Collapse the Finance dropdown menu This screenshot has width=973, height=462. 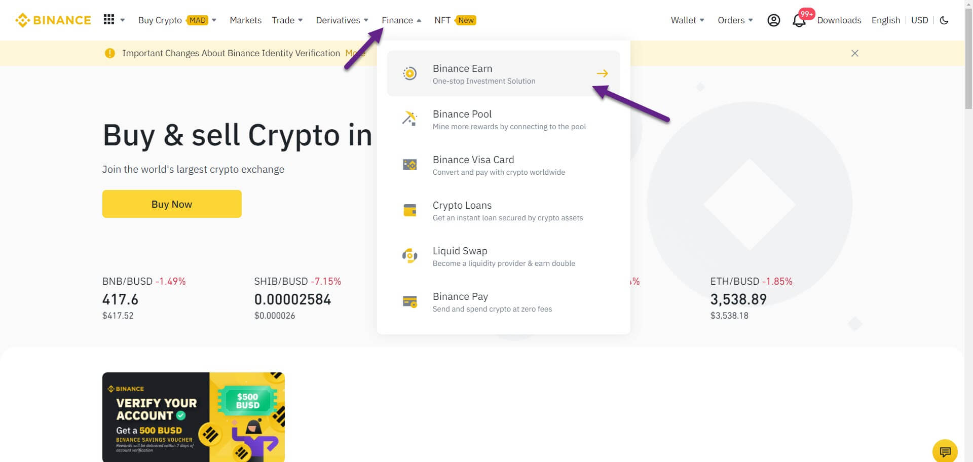point(401,20)
